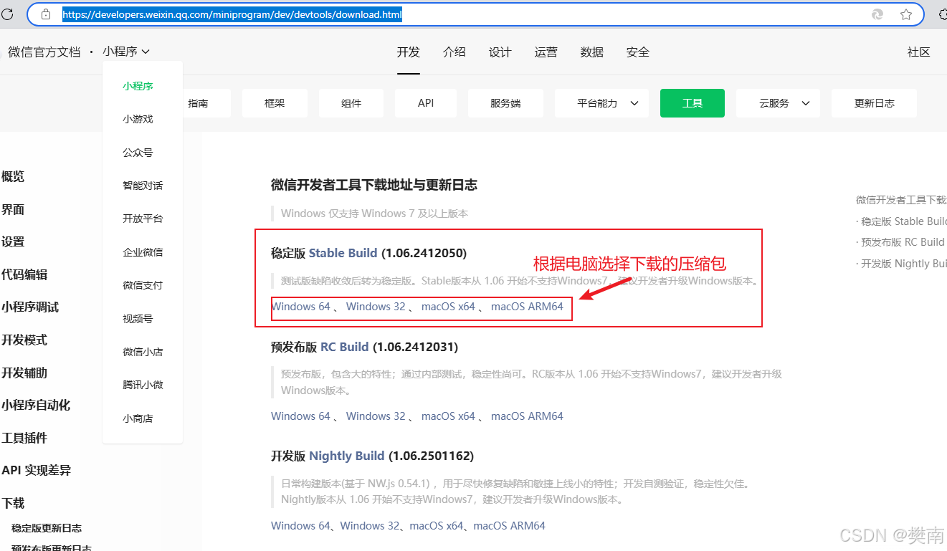Expand the 云服务 dropdown
Image resolution: width=947 pixels, height=551 pixels.
(x=779, y=103)
